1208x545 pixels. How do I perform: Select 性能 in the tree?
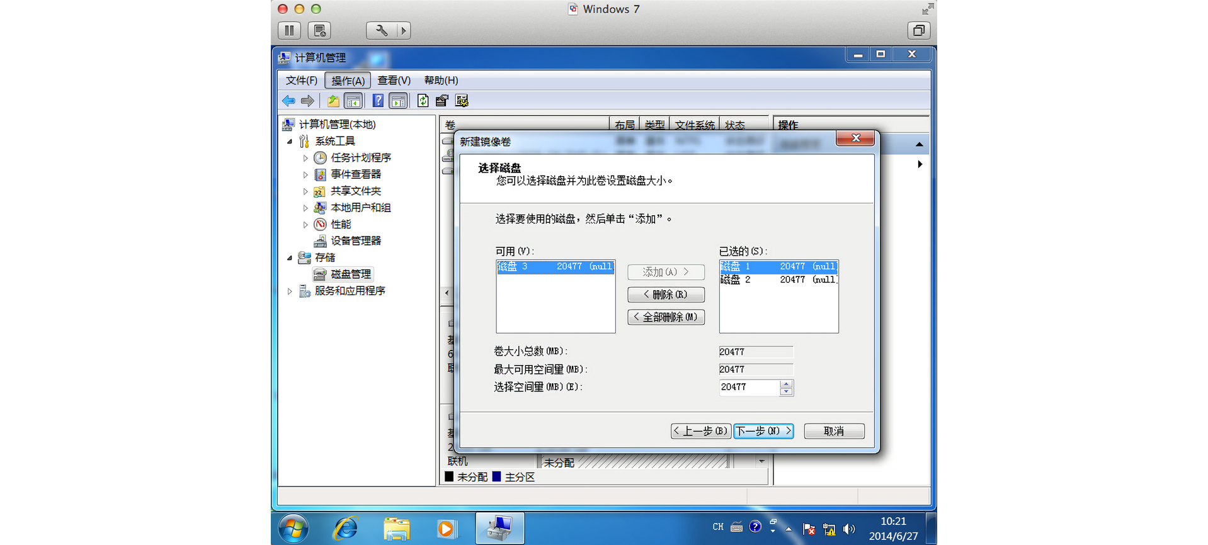click(341, 225)
